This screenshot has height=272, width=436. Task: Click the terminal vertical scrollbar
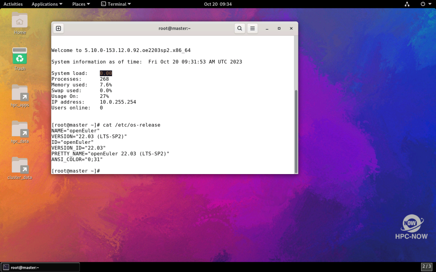point(296,131)
